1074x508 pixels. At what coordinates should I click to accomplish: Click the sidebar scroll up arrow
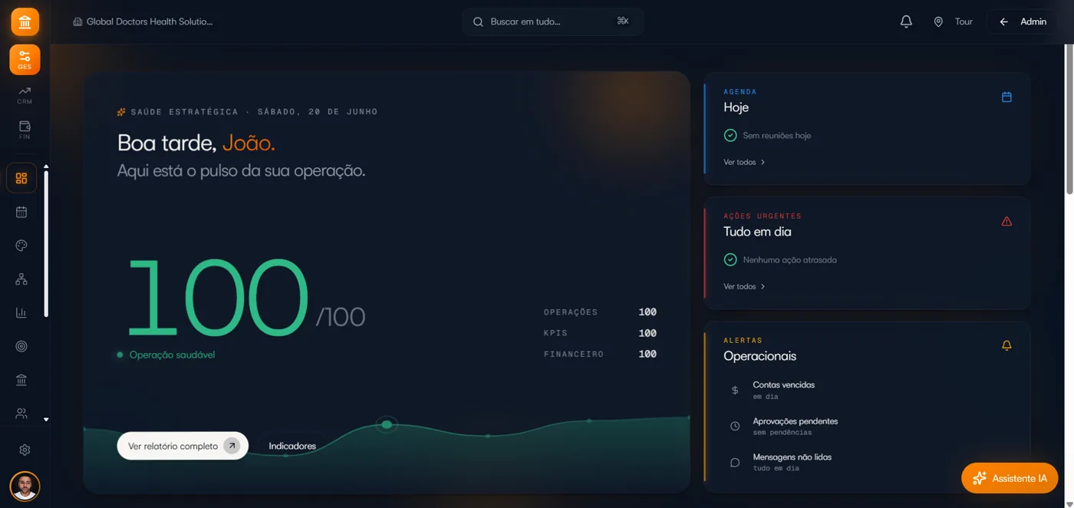[x=46, y=167]
